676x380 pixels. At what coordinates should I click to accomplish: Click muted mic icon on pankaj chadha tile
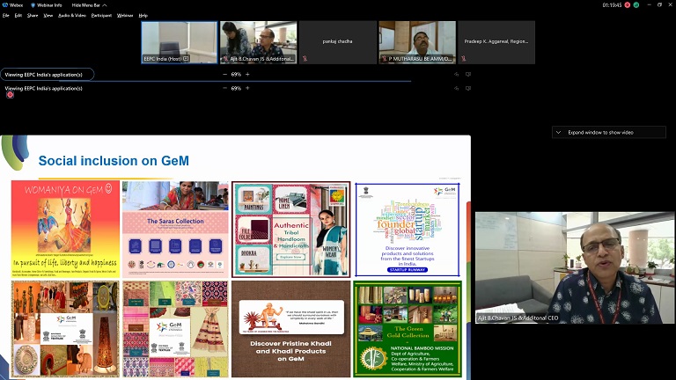click(x=305, y=59)
